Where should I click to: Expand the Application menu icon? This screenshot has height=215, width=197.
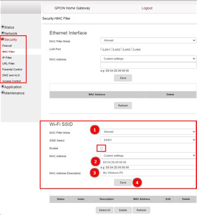click(x=2, y=86)
